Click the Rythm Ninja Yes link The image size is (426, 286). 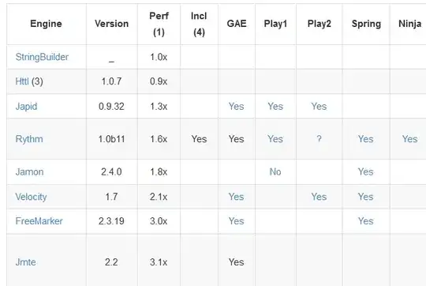click(409, 139)
